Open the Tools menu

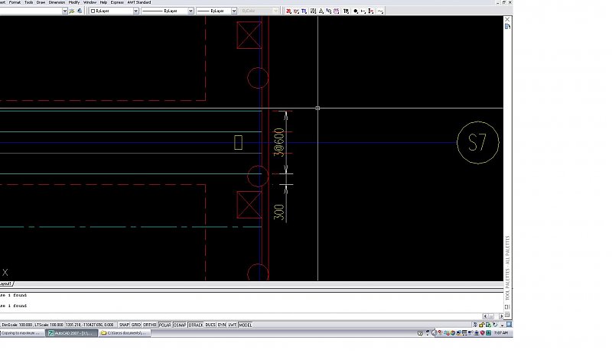(28, 2)
